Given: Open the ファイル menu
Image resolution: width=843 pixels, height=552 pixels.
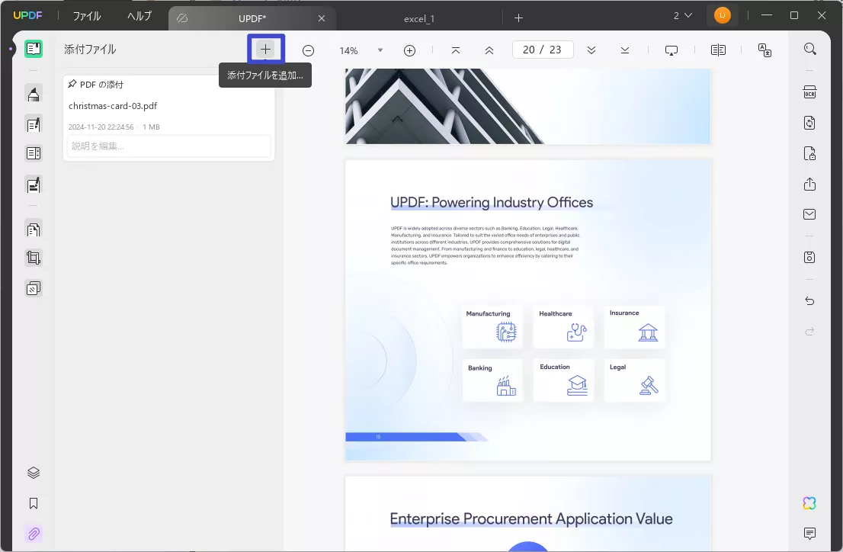Looking at the screenshot, I should [x=87, y=16].
